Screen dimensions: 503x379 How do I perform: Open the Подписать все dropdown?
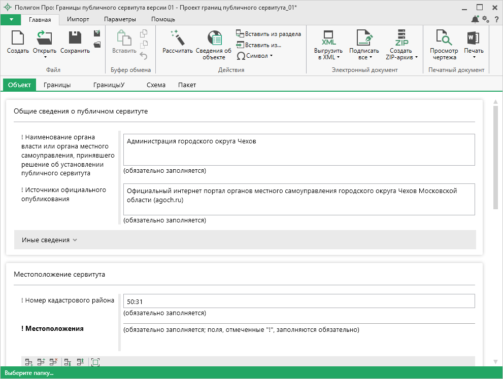[364, 54]
